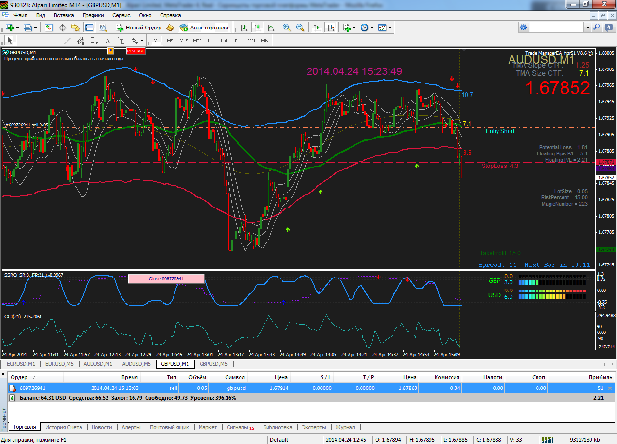Image resolution: width=617 pixels, height=444 pixels.
Task: Select the equidistant channel tool
Action: (x=81, y=41)
